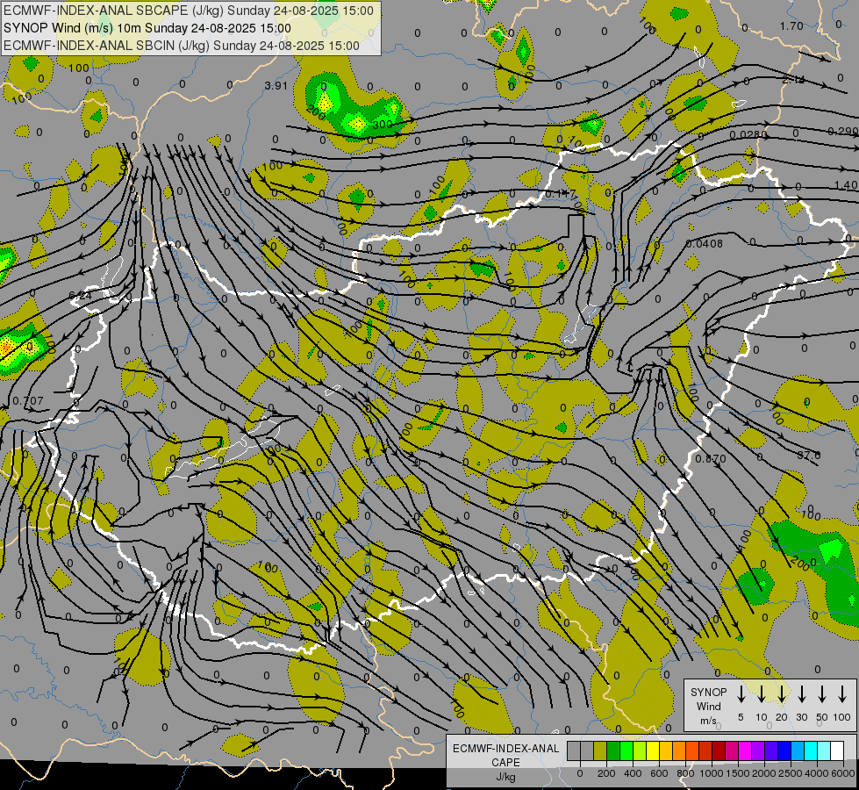Click the 87.6 value on the map

point(809,455)
